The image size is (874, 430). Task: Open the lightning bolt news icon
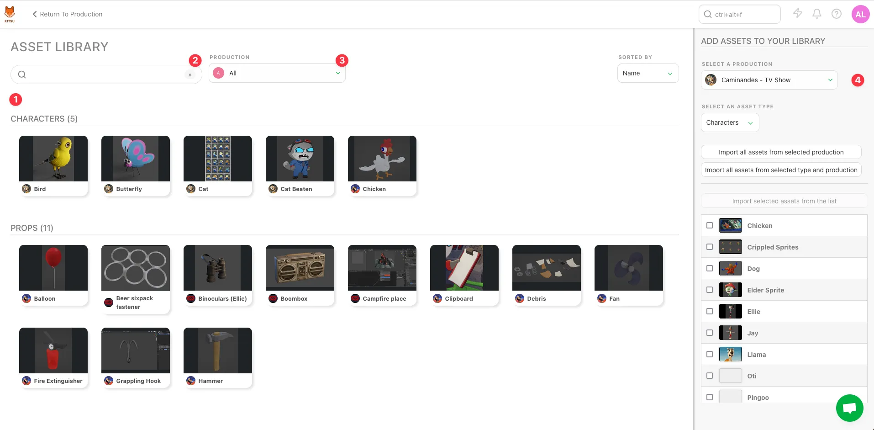coord(798,13)
